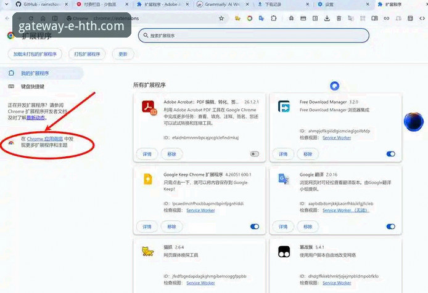Open the Extensions puzzle icon in toolbar

pyautogui.click(x=273, y=18)
